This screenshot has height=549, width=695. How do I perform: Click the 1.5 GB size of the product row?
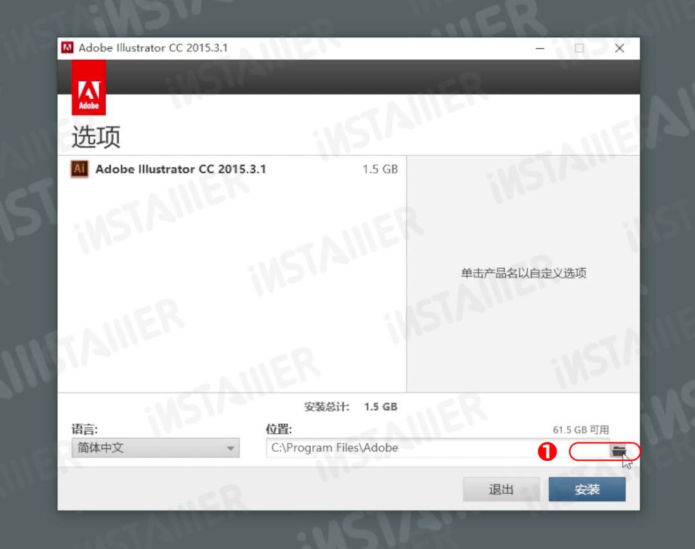click(x=380, y=169)
